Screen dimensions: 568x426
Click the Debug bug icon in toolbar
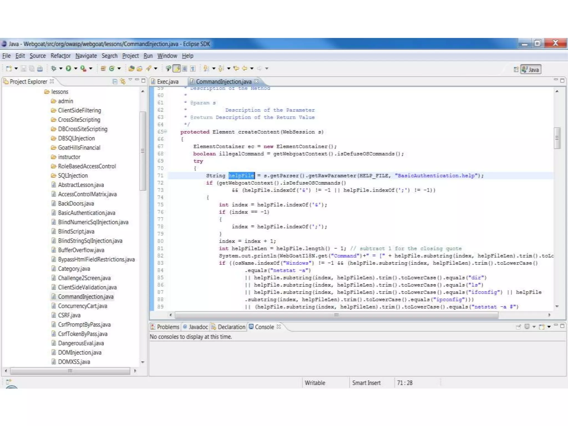coord(54,68)
